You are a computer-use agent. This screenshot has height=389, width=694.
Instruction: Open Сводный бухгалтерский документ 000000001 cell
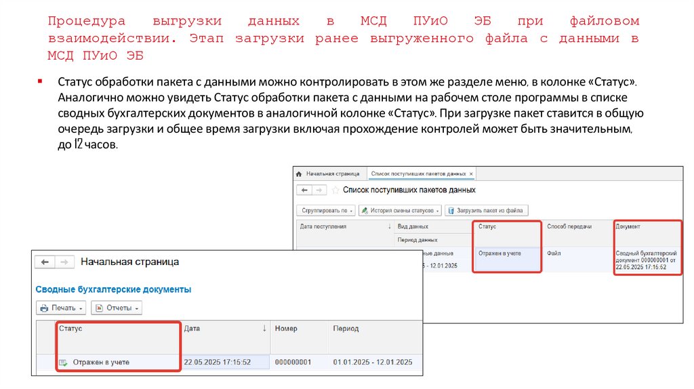(x=646, y=260)
